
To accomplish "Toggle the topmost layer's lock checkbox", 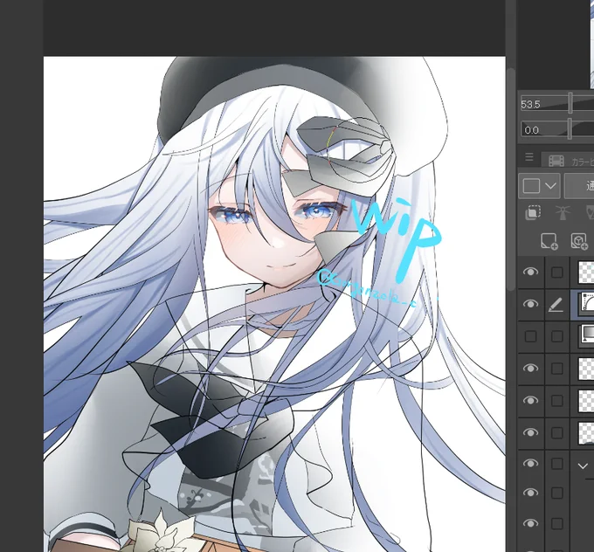I will [x=557, y=272].
